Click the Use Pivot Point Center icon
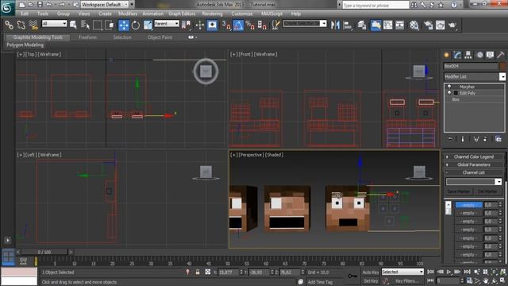 pyautogui.click(x=186, y=25)
